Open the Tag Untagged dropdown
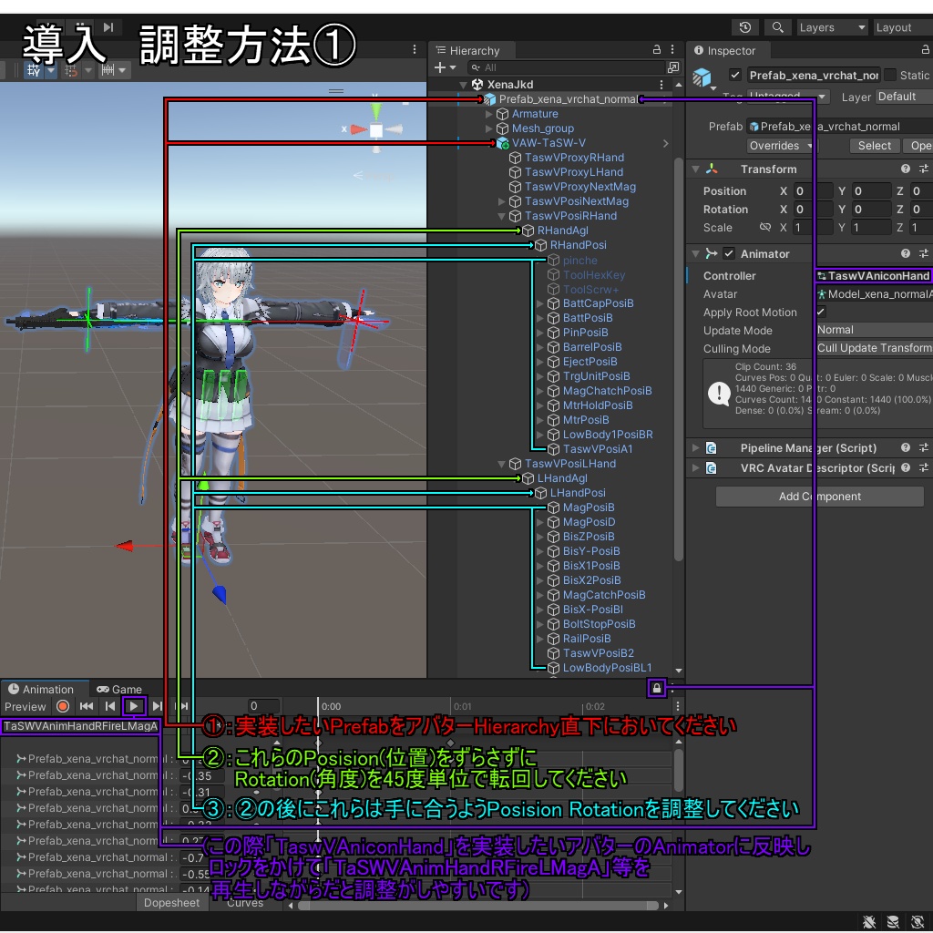Screen dimensions: 933x933 point(789,97)
